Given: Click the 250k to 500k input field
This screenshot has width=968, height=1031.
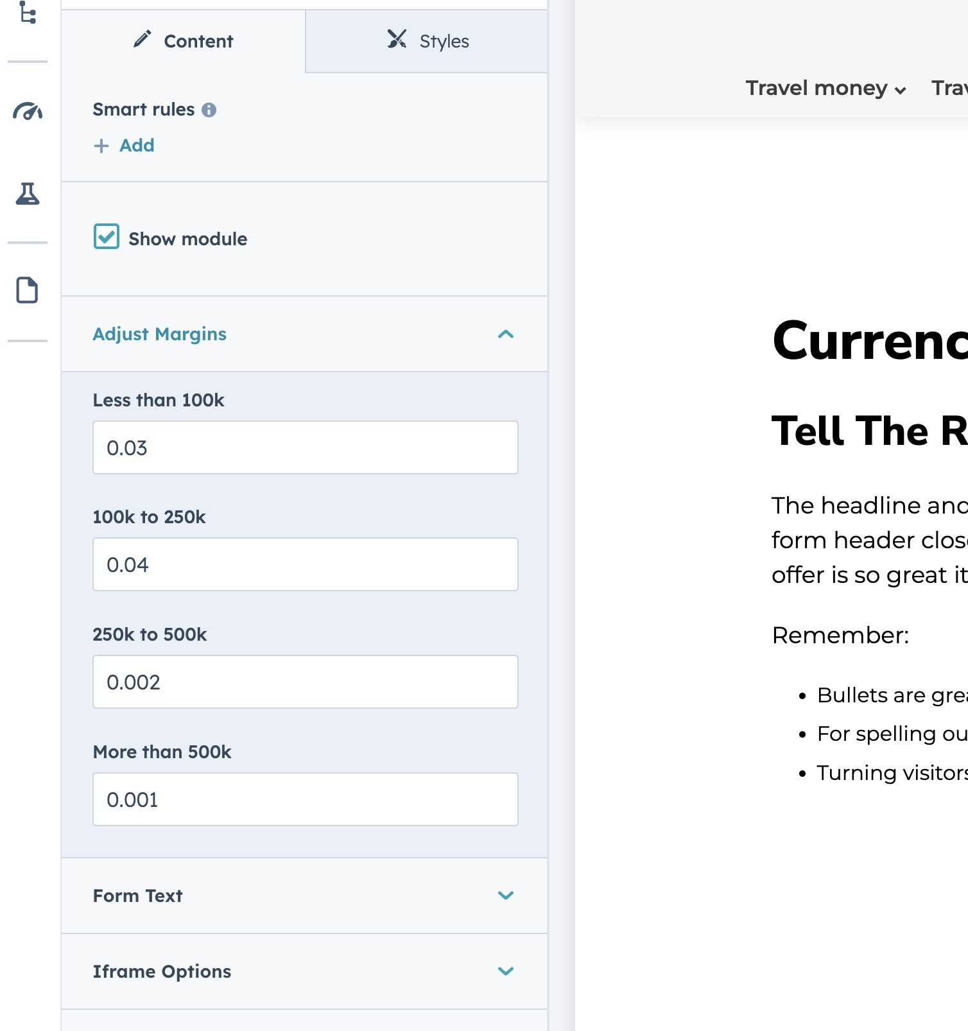Looking at the screenshot, I should pyautogui.click(x=306, y=682).
